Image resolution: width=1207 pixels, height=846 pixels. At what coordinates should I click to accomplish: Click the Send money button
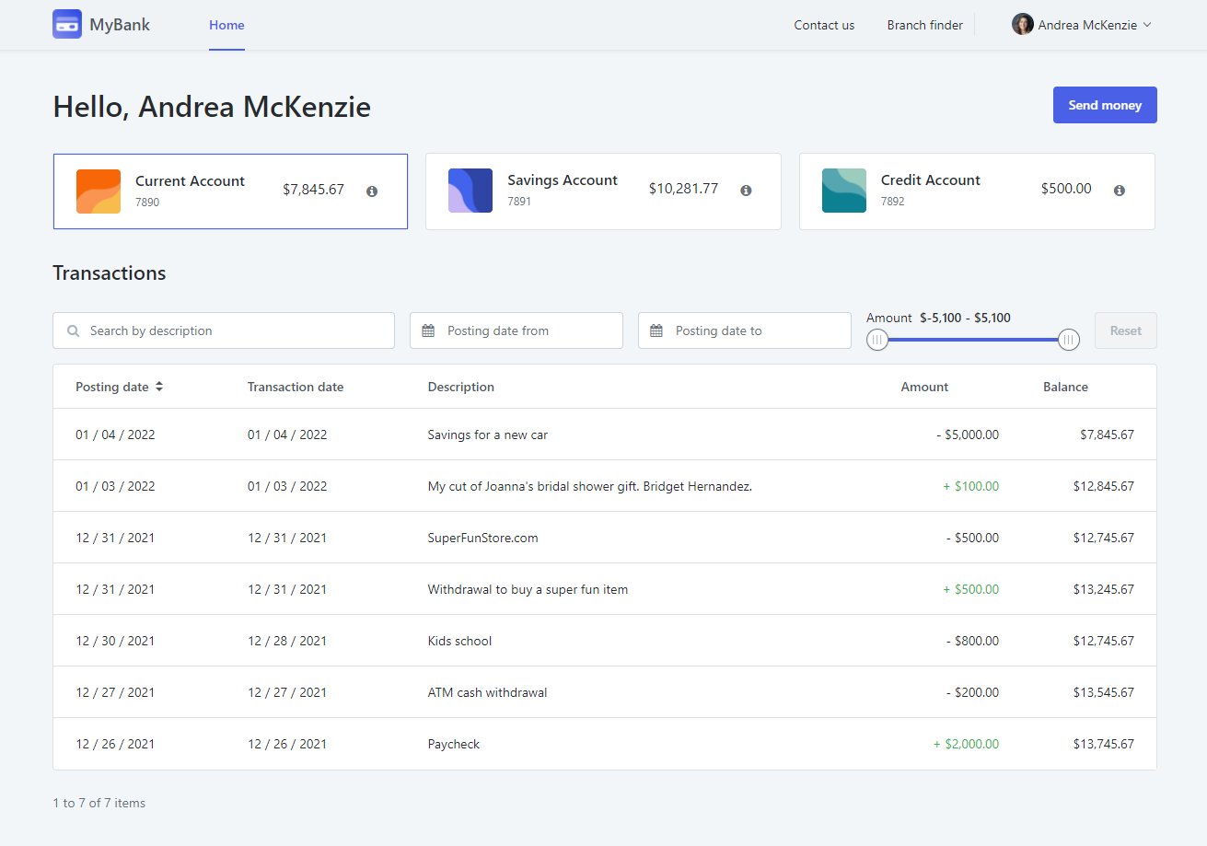(x=1104, y=104)
